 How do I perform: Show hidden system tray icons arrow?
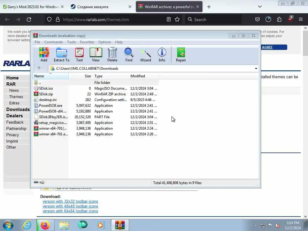[256, 226]
